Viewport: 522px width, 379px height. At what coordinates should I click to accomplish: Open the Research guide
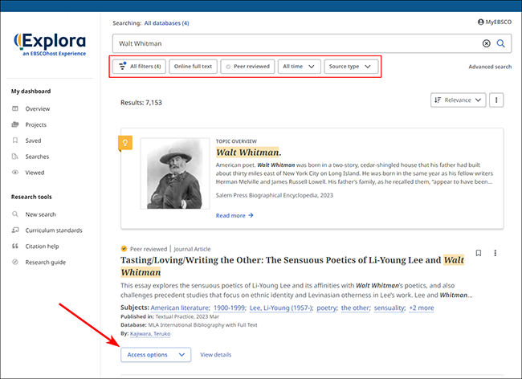click(46, 263)
